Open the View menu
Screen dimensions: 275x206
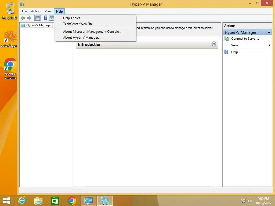pyautogui.click(x=48, y=11)
